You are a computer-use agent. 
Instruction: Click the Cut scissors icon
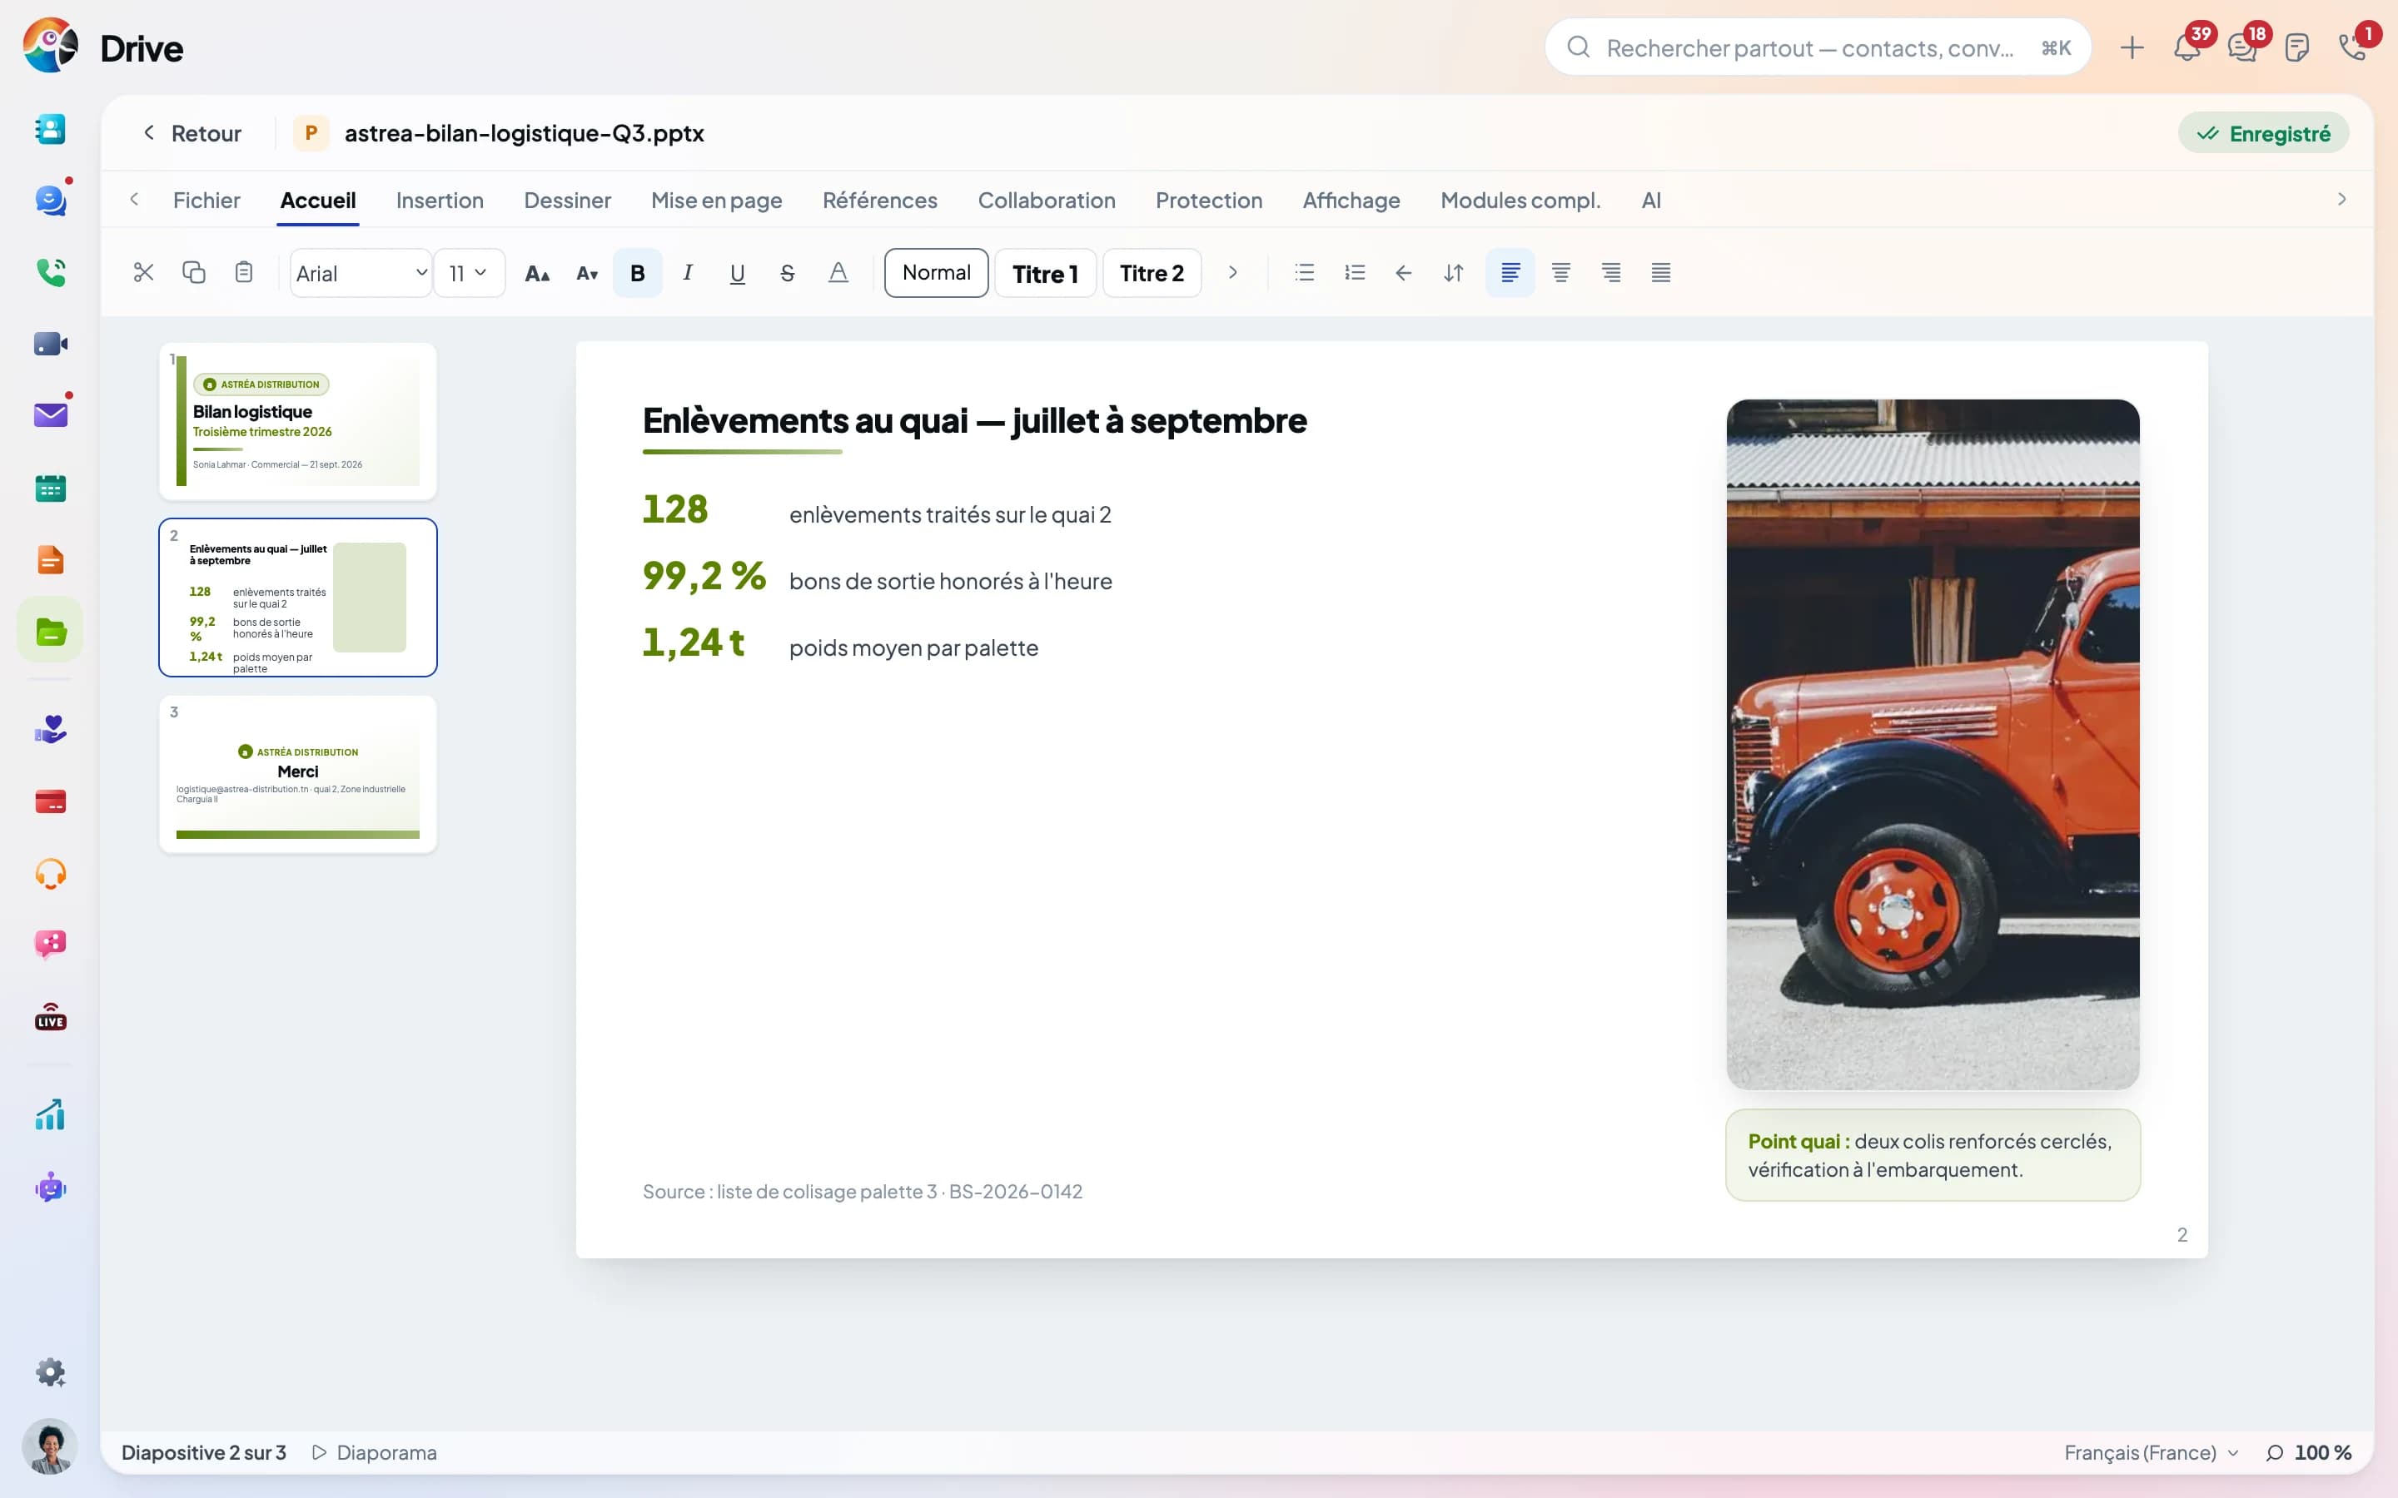(x=144, y=272)
